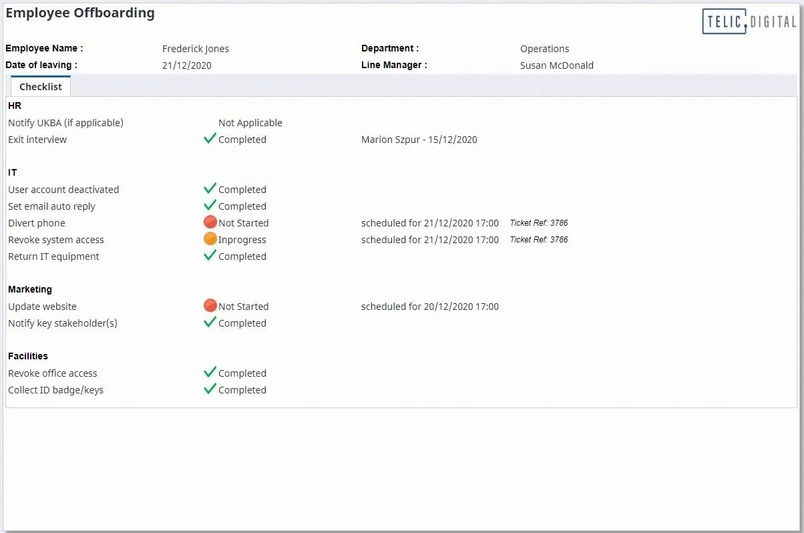Click the Telic Digital logo

tap(749, 21)
